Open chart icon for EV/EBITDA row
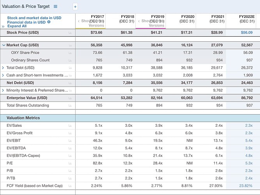The height and width of the screenshot is (195, 260). pyautogui.click(x=70, y=148)
